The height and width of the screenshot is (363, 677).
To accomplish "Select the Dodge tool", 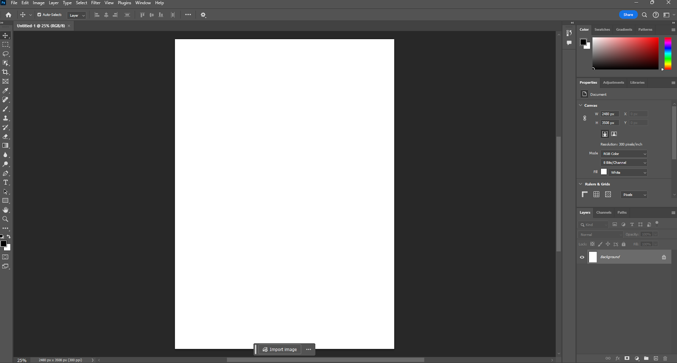I will [6, 164].
